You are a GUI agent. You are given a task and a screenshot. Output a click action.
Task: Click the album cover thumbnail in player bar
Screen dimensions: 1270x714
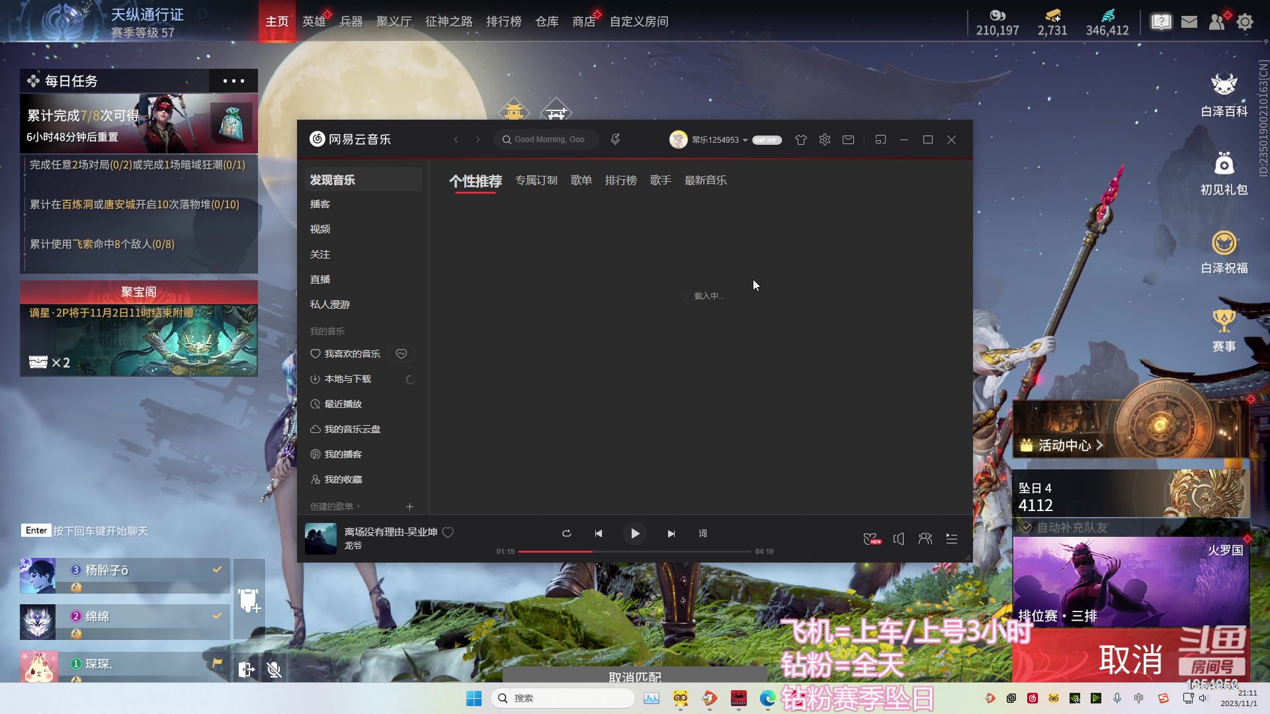click(321, 539)
